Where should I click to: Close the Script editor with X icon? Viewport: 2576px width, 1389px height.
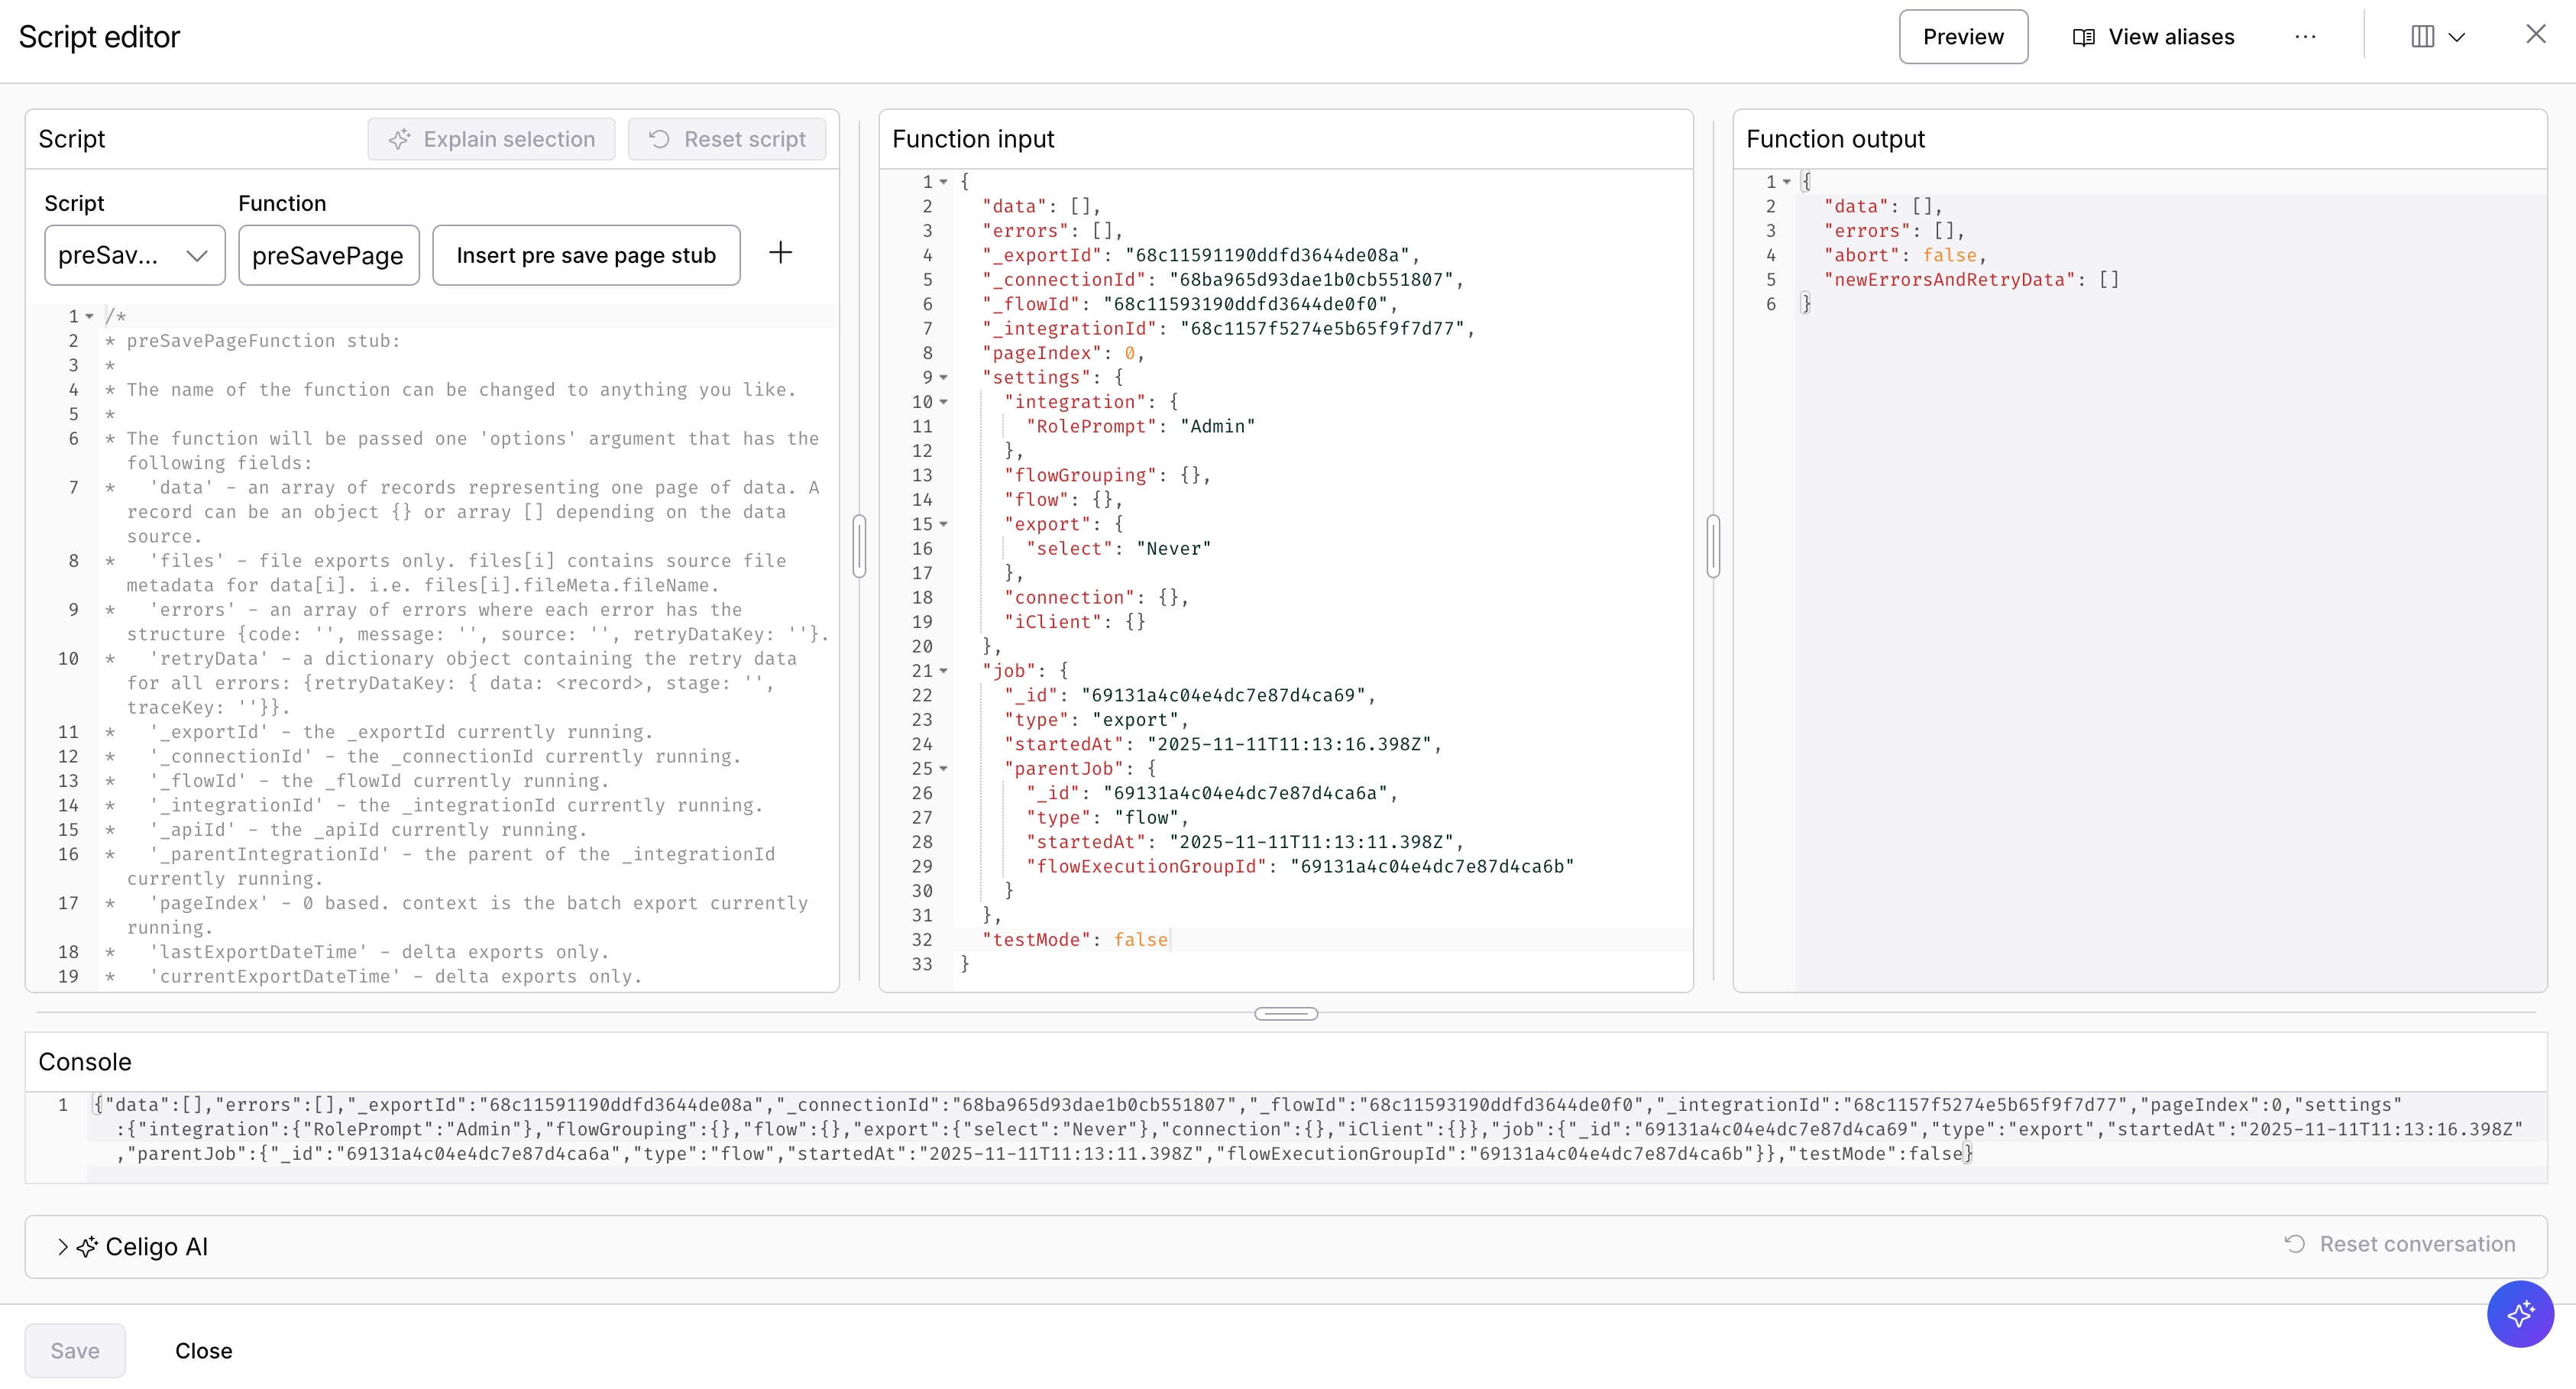(x=2535, y=35)
